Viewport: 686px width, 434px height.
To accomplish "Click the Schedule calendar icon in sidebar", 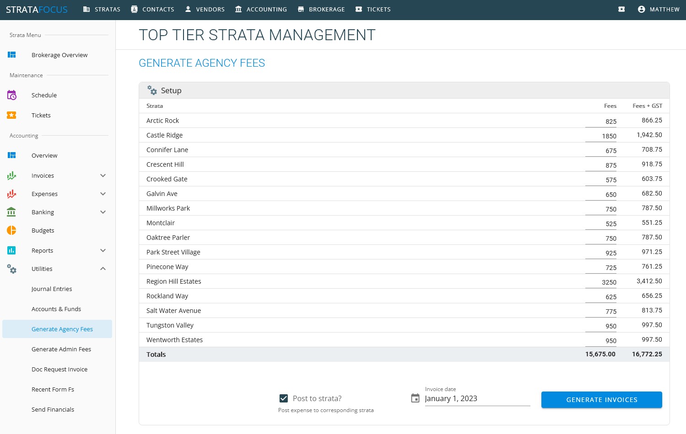I will [12, 95].
